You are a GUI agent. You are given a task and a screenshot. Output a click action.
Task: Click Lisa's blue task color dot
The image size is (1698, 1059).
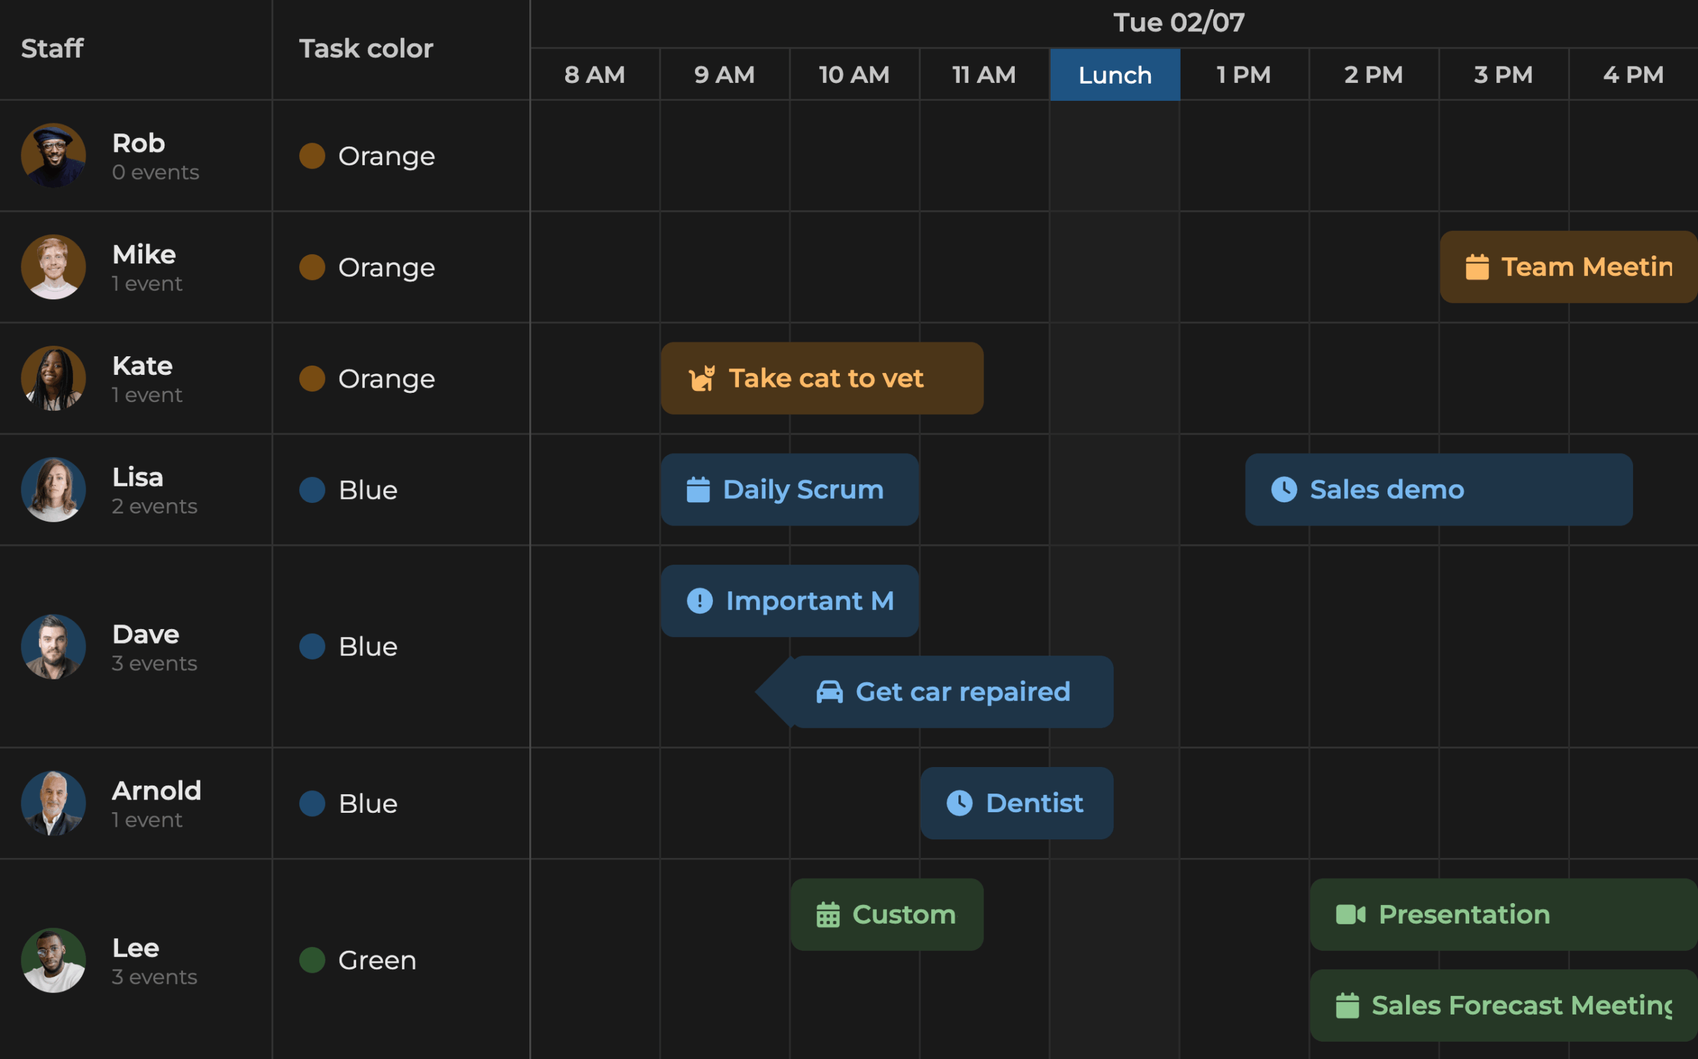pos(312,490)
